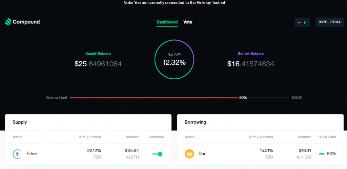The height and width of the screenshot is (169, 347).
Task: Click the Dai coin icon
Action: (x=189, y=154)
